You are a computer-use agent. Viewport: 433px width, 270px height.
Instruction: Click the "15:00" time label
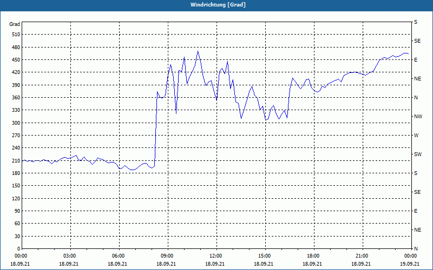pos(265,256)
